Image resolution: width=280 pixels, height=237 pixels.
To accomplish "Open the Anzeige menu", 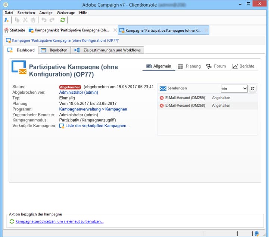I will 46,13.
